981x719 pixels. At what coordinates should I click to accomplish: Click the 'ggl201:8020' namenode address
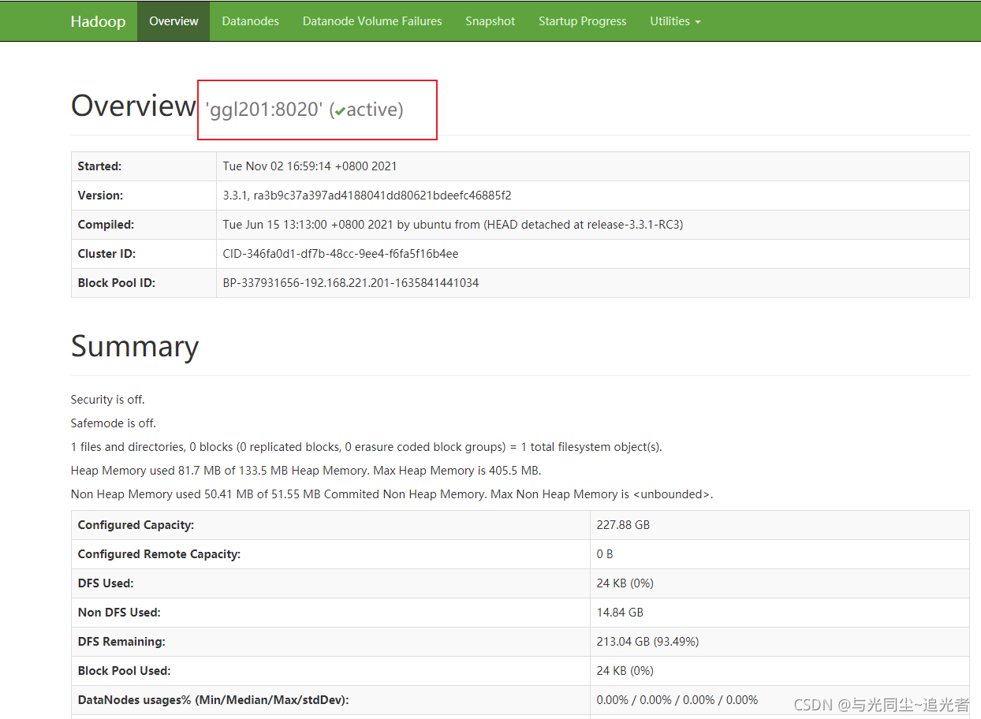click(264, 110)
